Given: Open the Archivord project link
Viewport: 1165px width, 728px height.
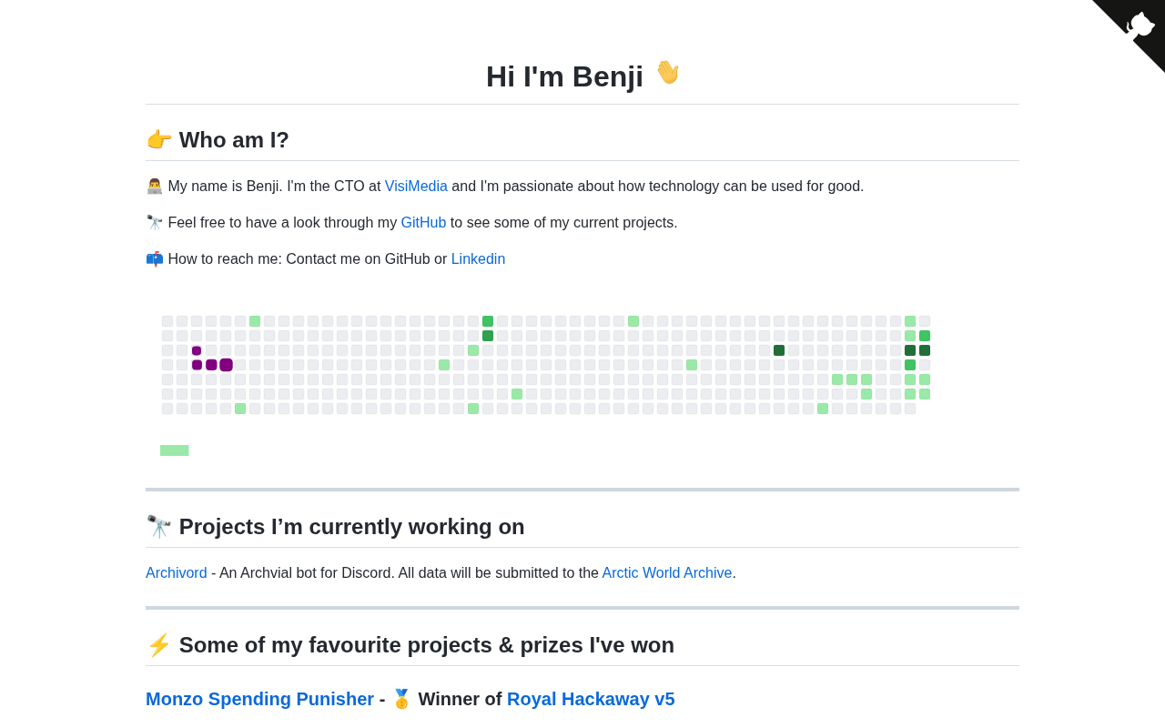Looking at the screenshot, I should [176, 573].
